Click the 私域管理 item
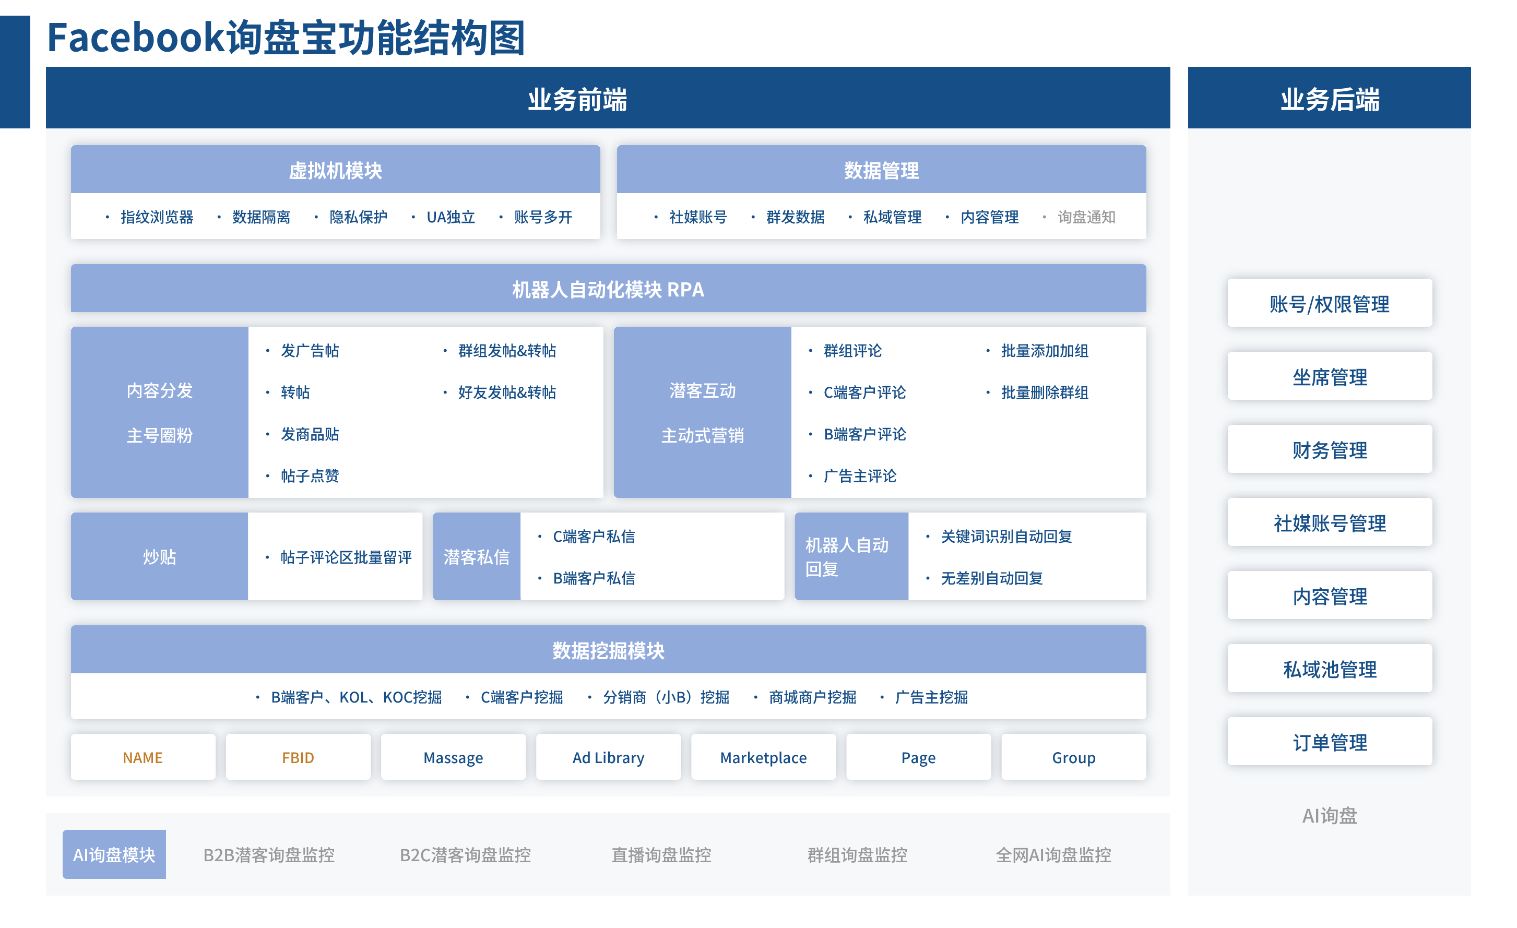Screen dimensions: 1517x928 pos(892,217)
